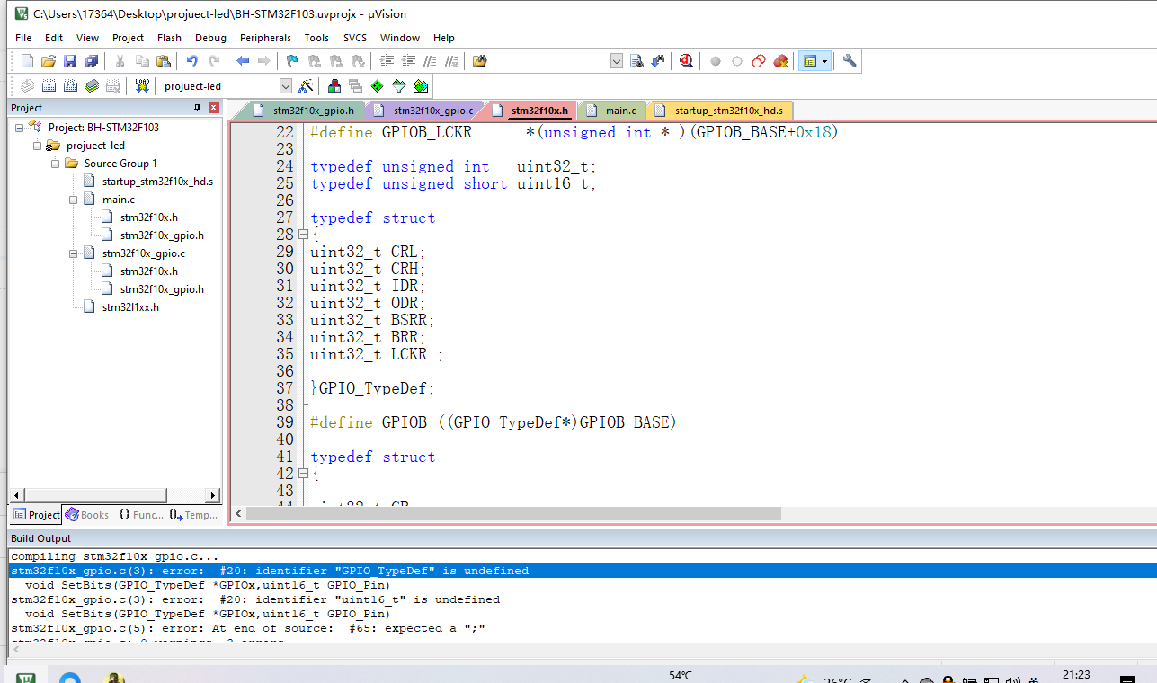Screen dimensions: 1157x683
Task: Translate current file icon
Action: coord(27,86)
